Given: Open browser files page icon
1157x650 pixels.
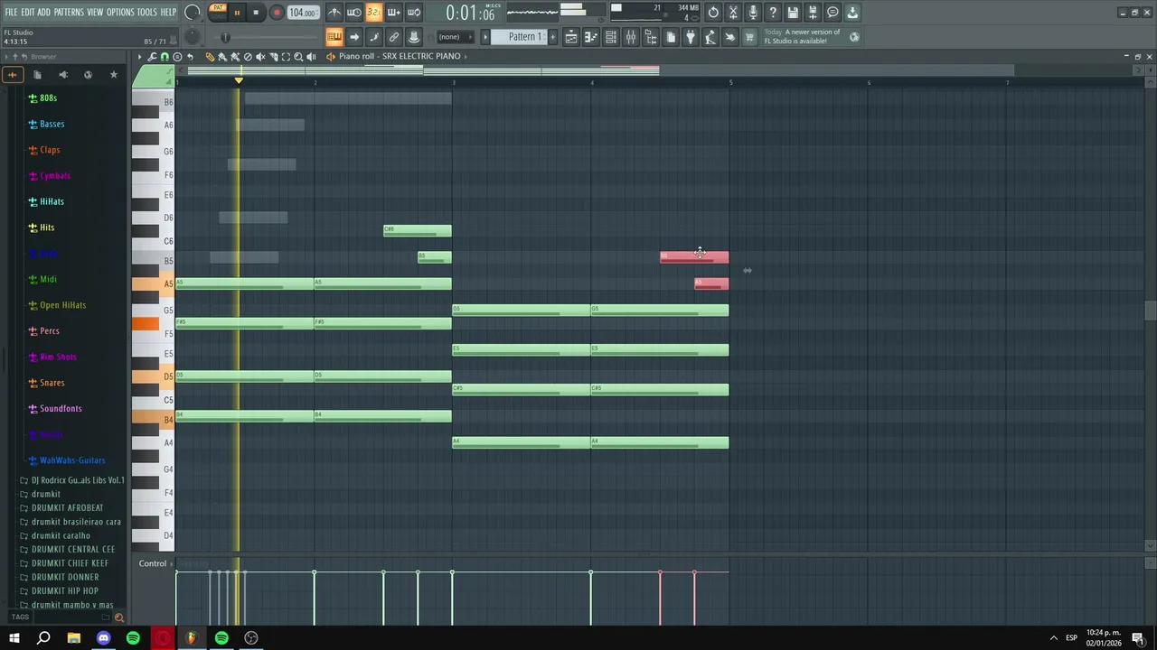Looking at the screenshot, I should [x=37, y=74].
